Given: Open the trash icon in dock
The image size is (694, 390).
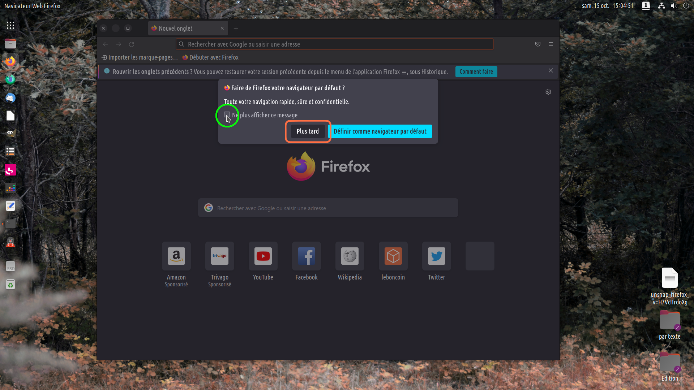Looking at the screenshot, I should point(10,285).
